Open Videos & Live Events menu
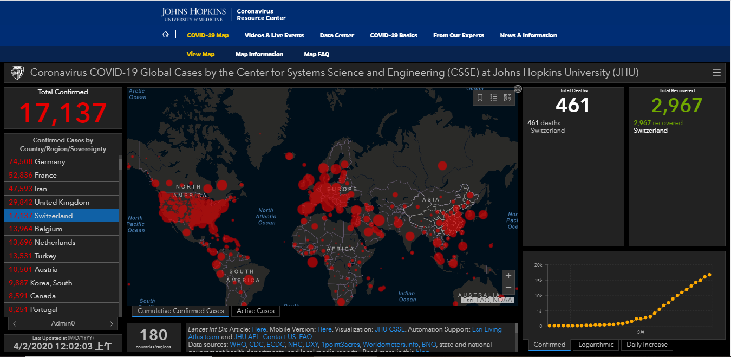 [x=274, y=35]
